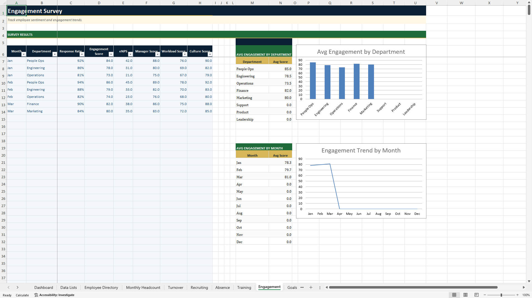Select the Engagement Trend by Month chart title
Screen dimensions: 532x298
coord(361,151)
